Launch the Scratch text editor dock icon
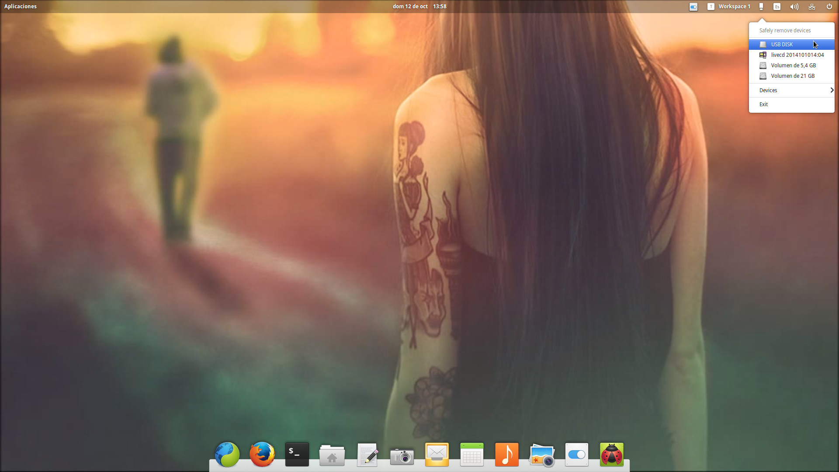Image resolution: width=839 pixels, height=472 pixels. 367,455
